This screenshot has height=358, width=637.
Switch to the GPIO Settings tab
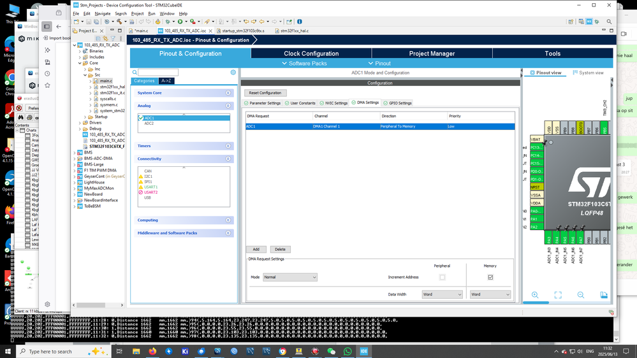[x=398, y=103]
